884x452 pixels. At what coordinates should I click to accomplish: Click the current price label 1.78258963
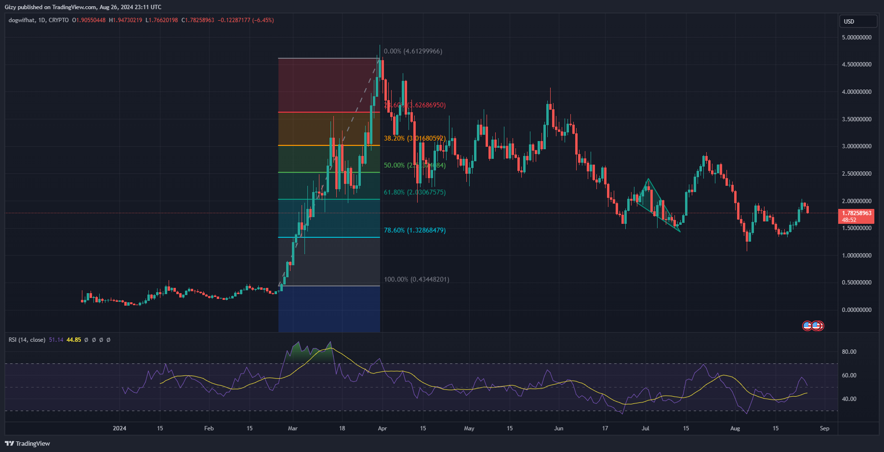[856, 213]
